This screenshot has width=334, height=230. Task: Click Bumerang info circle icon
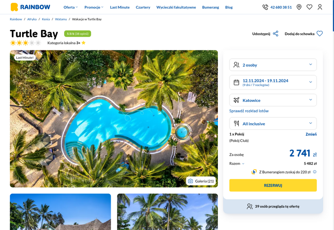(x=315, y=172)
